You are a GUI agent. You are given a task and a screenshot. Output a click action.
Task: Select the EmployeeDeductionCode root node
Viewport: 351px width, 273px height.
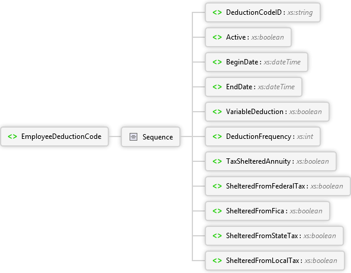pos(54,136)
